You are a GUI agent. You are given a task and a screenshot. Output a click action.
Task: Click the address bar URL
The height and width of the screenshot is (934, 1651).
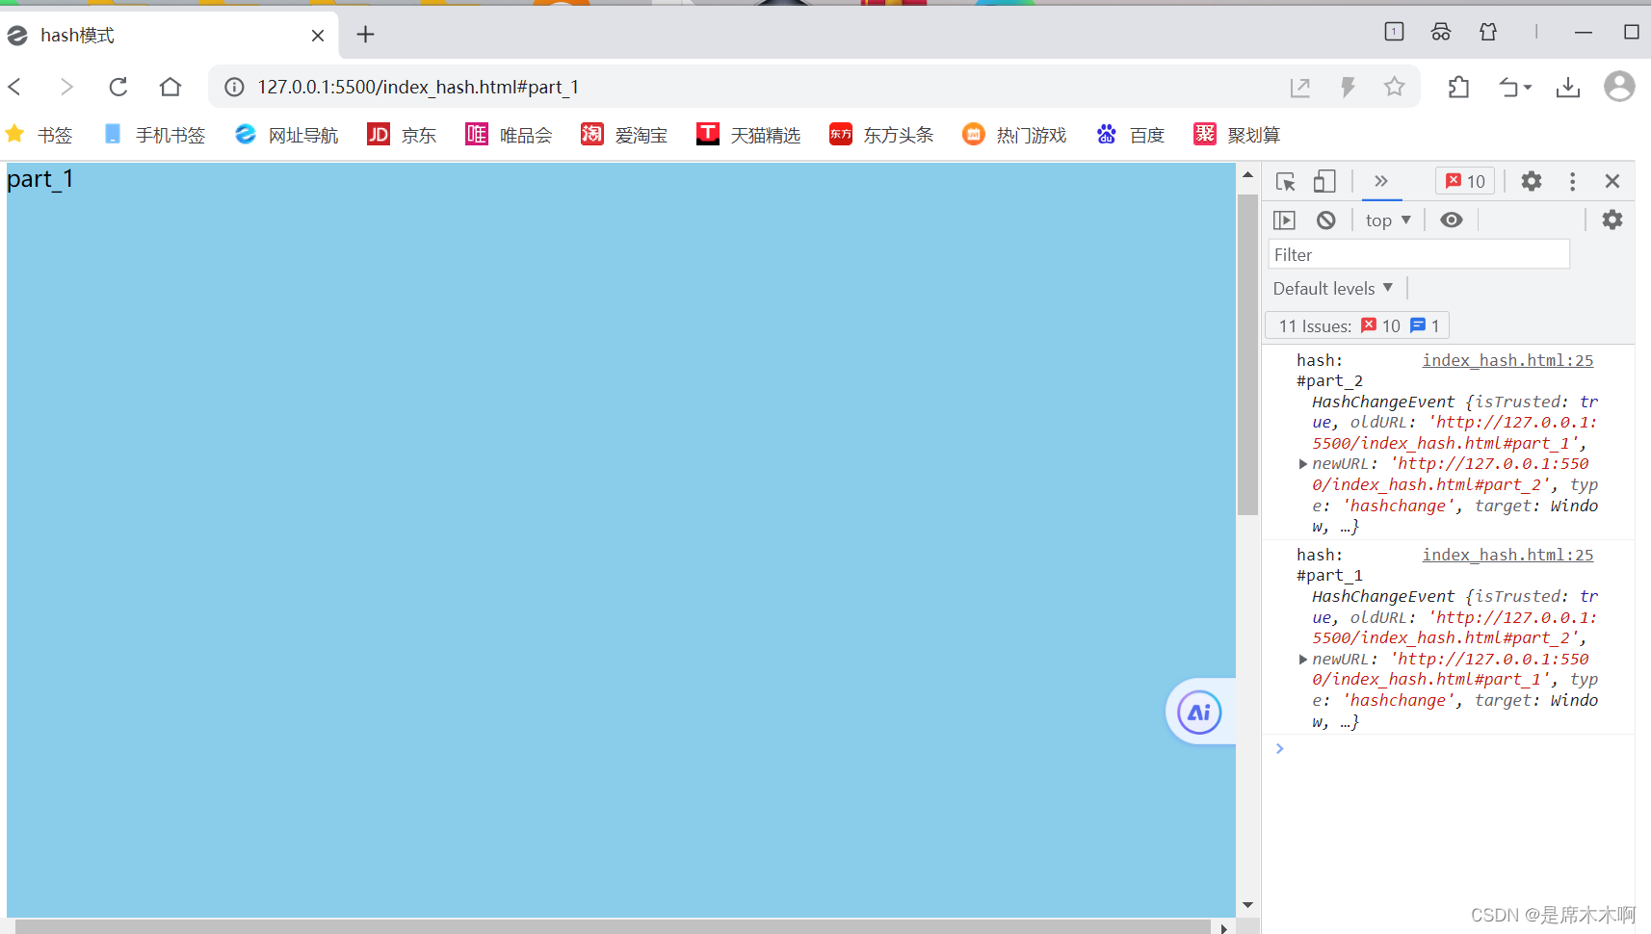[x=418, y=88]
